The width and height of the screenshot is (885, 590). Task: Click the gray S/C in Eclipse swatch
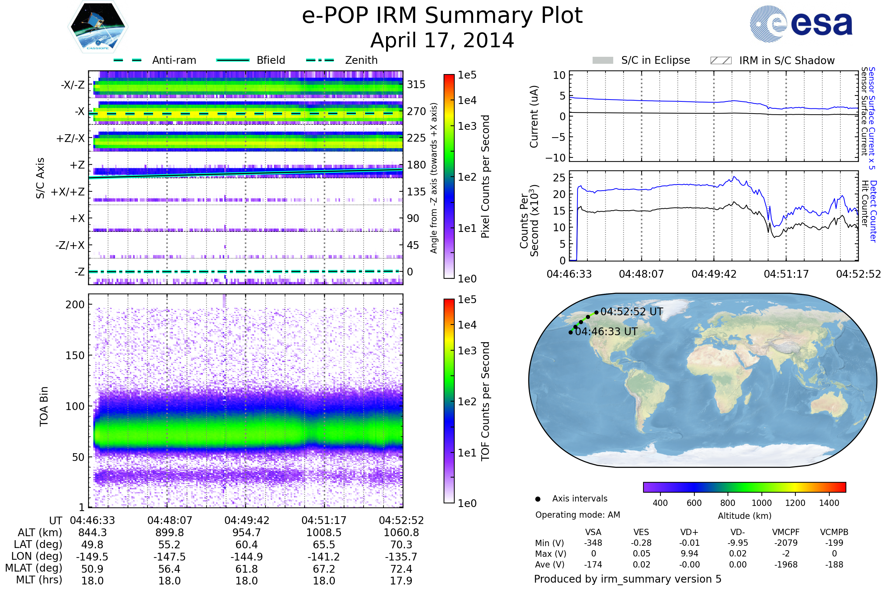pyautogui.click(x=603, y=60)
